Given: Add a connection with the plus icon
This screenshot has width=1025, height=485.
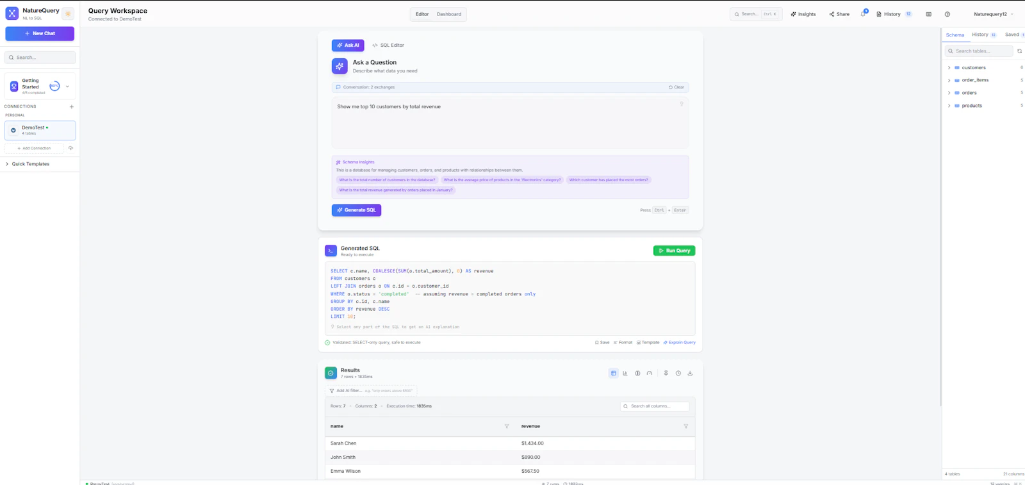Looking at the screenshot, I should point(72,106).
